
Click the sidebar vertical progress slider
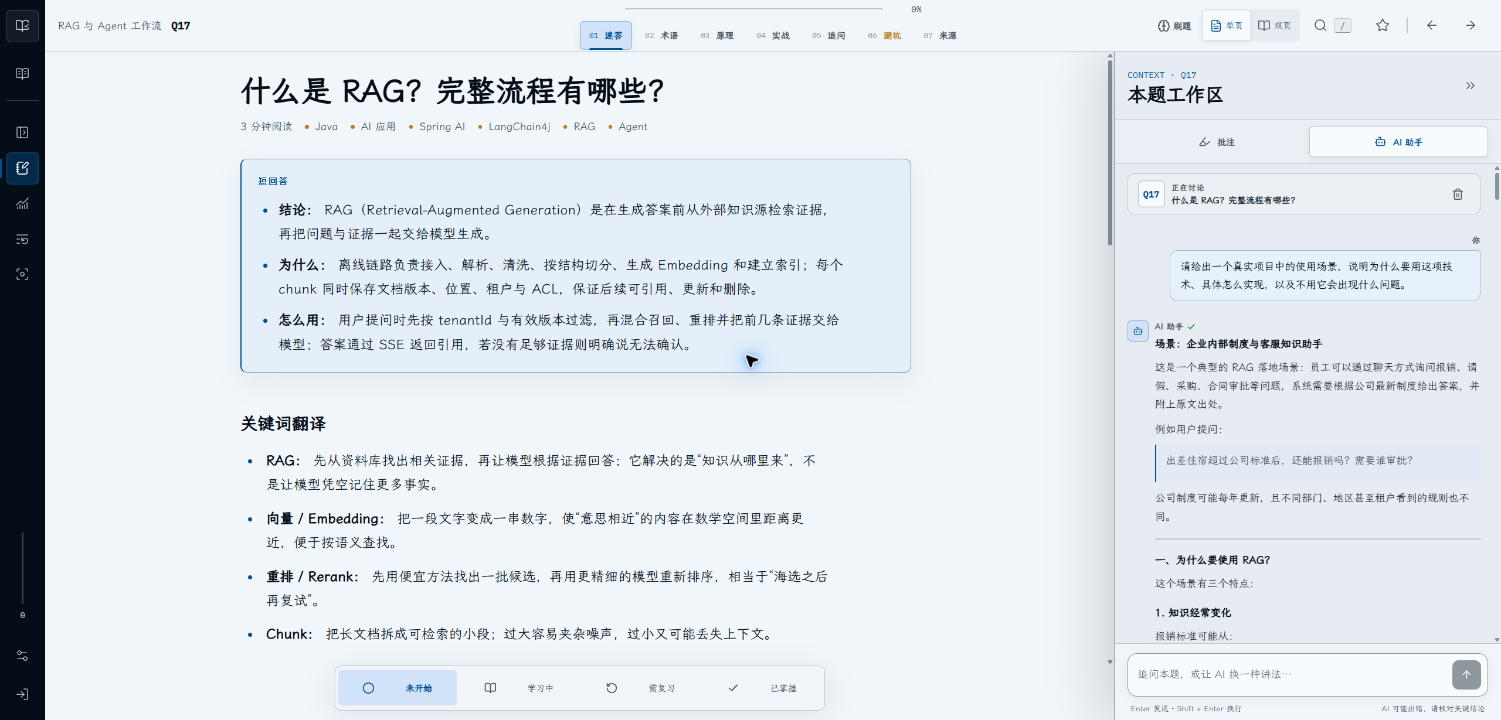point(22,568)
